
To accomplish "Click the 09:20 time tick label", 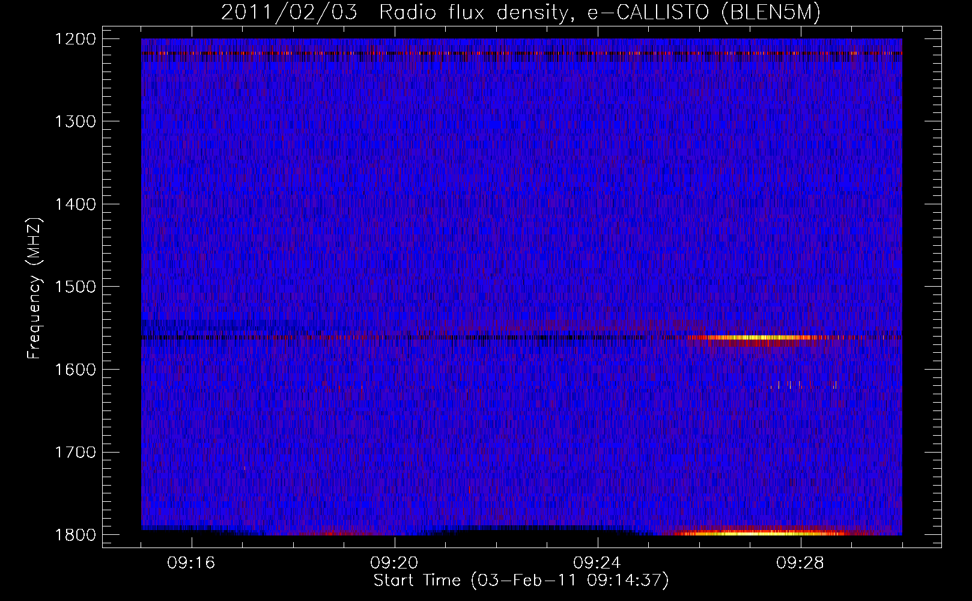I will click(394, 563).
